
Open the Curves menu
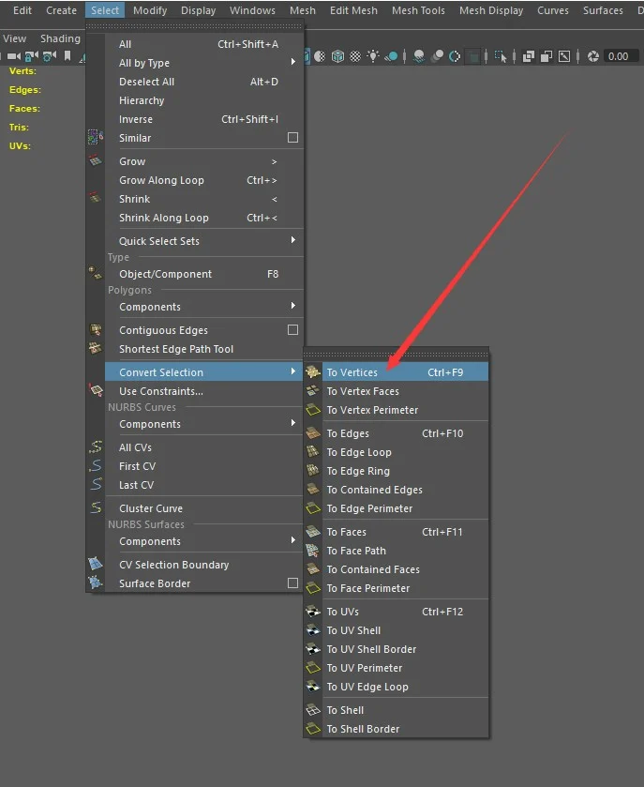point(553,10)
